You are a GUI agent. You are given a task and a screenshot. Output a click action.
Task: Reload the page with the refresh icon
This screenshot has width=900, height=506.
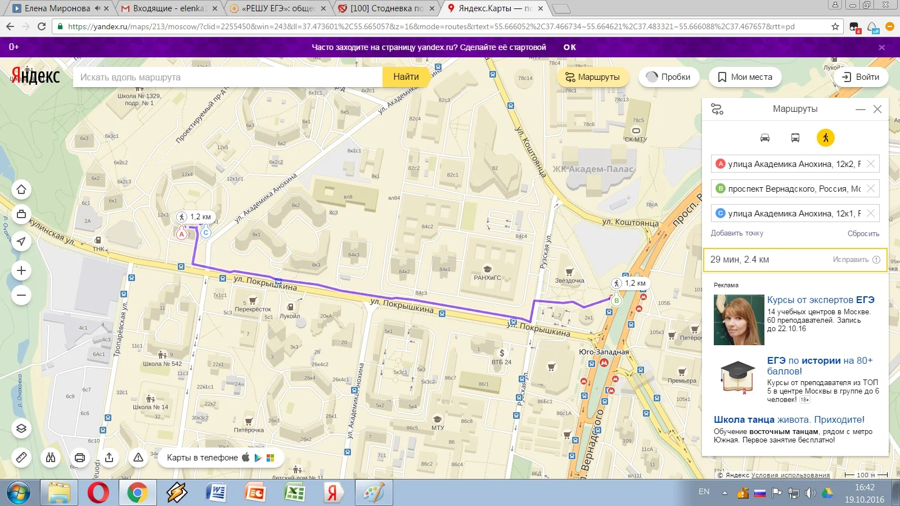[x=42, y=26]
